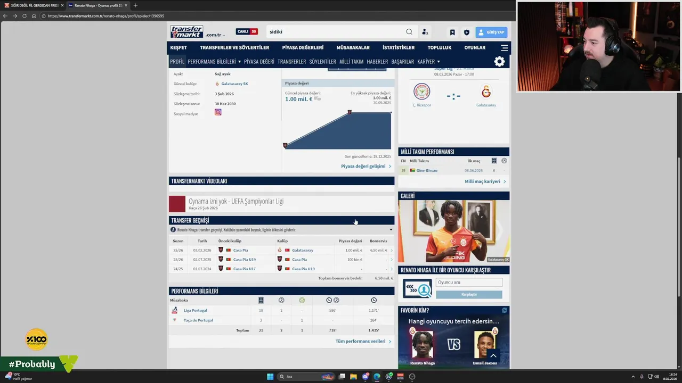
Task: Click the Renato Nhaga gallery photo
Action: click(454, 231)
